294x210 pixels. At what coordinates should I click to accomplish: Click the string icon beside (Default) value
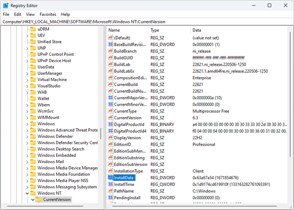click(110, 38)
